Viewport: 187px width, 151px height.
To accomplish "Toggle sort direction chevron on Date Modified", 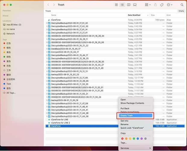I will 148,15.
